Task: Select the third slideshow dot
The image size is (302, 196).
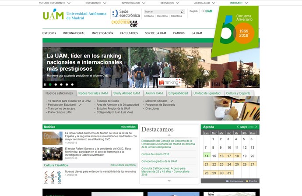Action: [x=61, y=85]
